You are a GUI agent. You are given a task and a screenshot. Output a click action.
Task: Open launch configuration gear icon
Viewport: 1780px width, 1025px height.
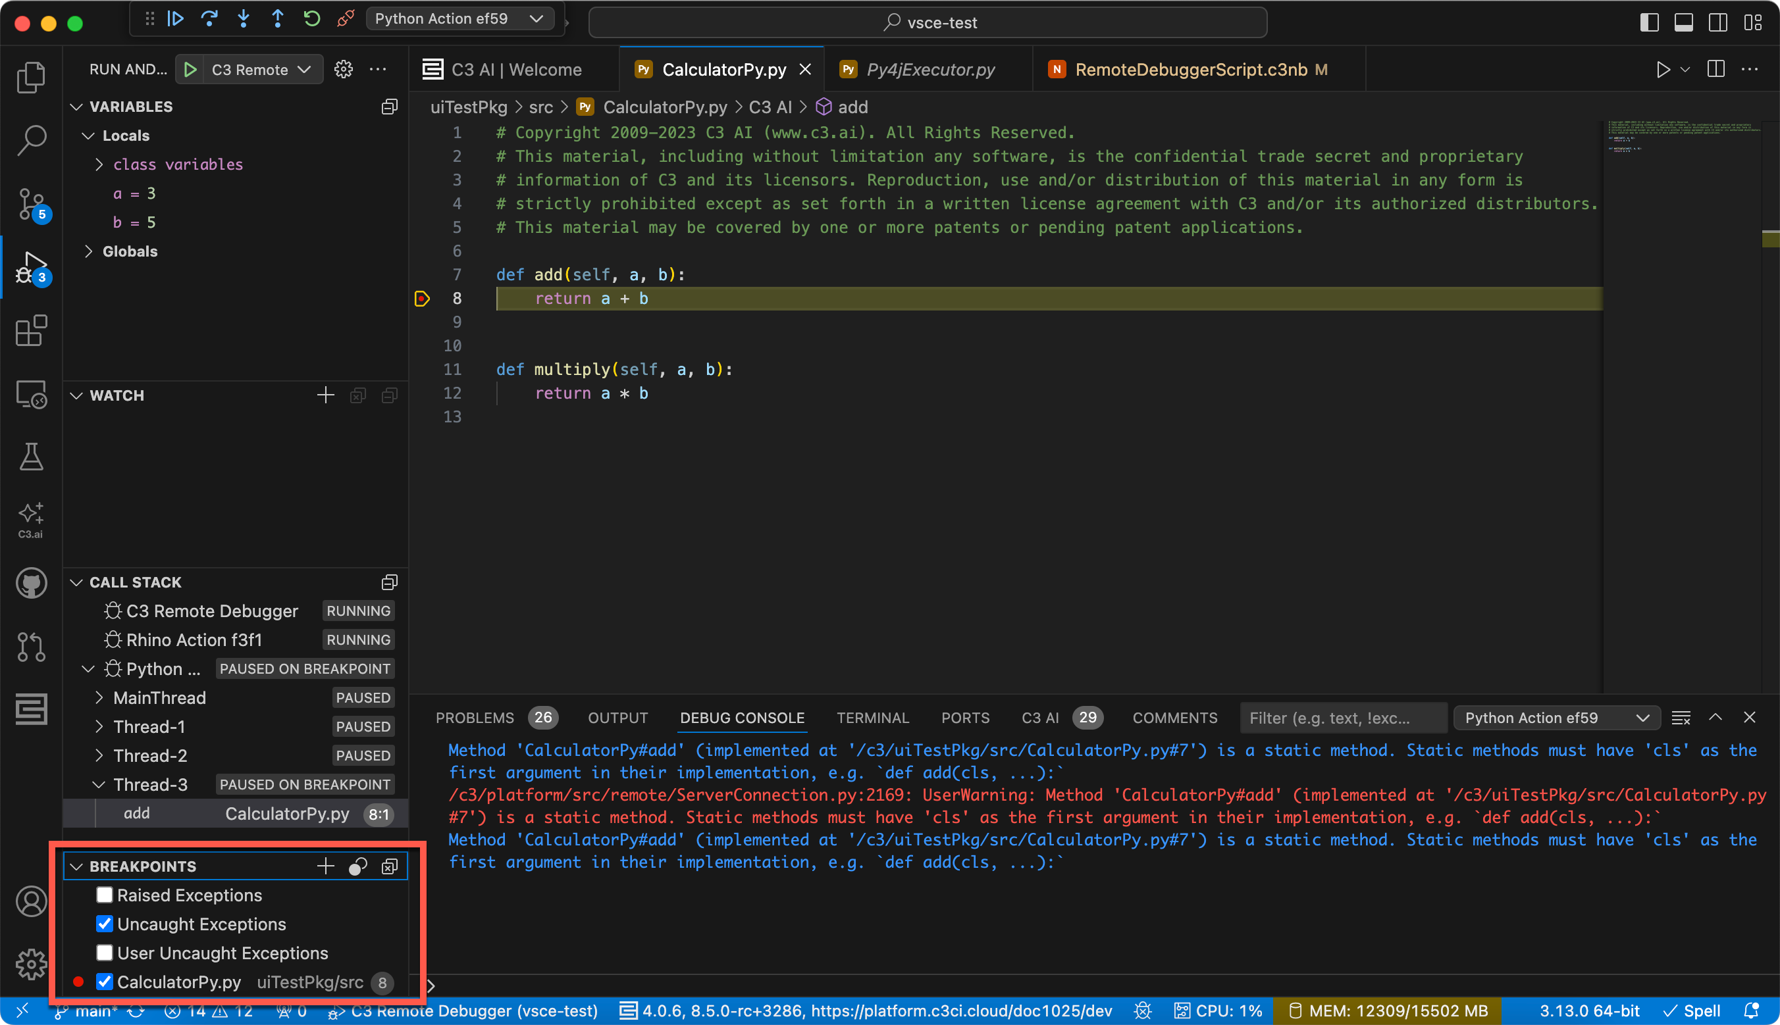coord(343,70)
